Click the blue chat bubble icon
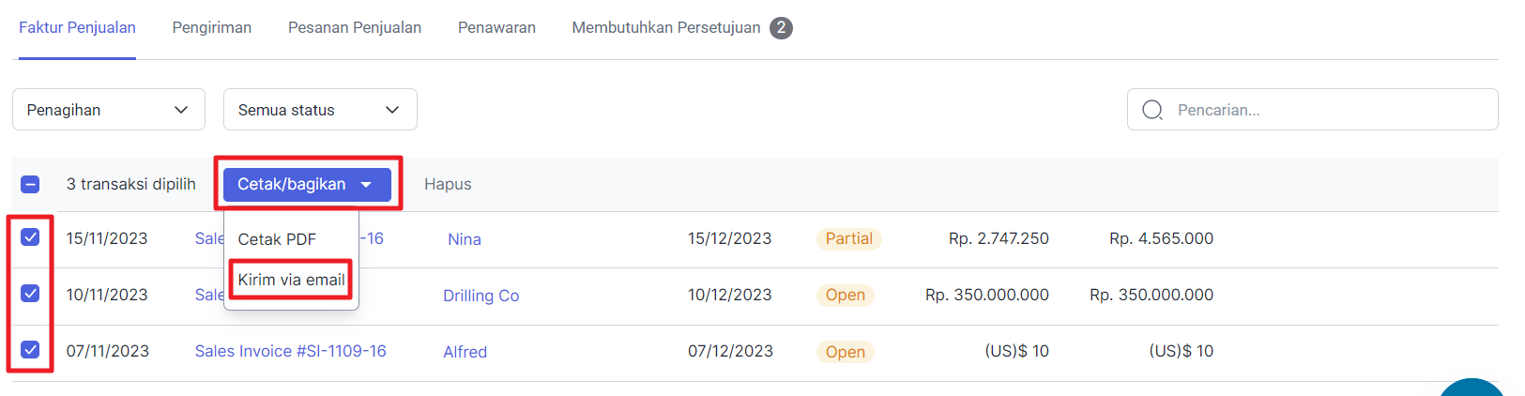The height and width of the screenshot is (396, 1525). point(1472,387)
